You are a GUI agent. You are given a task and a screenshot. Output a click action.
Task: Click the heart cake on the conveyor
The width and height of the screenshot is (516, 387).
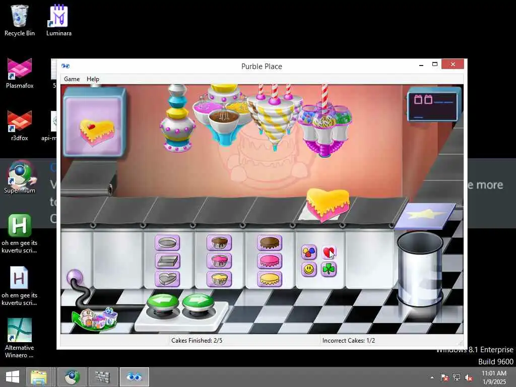[x=328, y=205]
